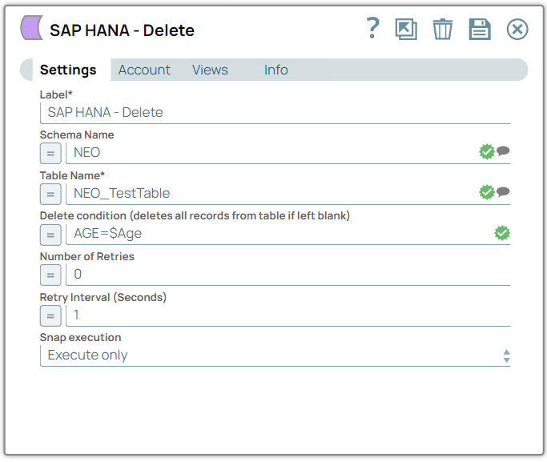Delete the snap with trash icon
This screenshot has height=462, width=547.
tap(443, 30)
